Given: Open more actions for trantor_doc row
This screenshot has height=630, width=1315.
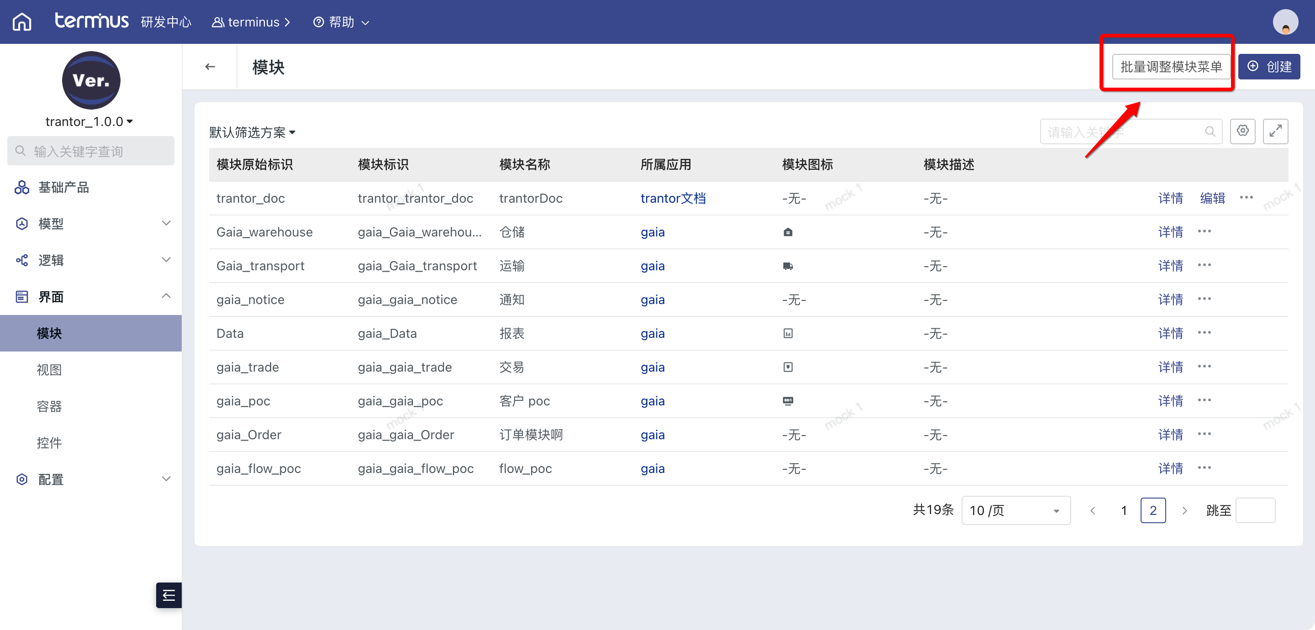Looking at the screenshot, I should (1246, 198).
